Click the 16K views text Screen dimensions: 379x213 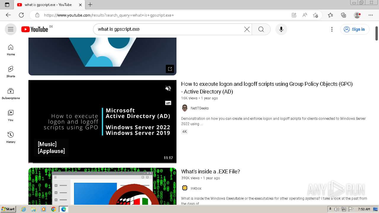pyautogui.click(x=189, y=98)
